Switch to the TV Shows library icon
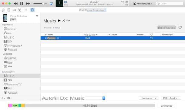Screen dimensions: 185x110 14,10
